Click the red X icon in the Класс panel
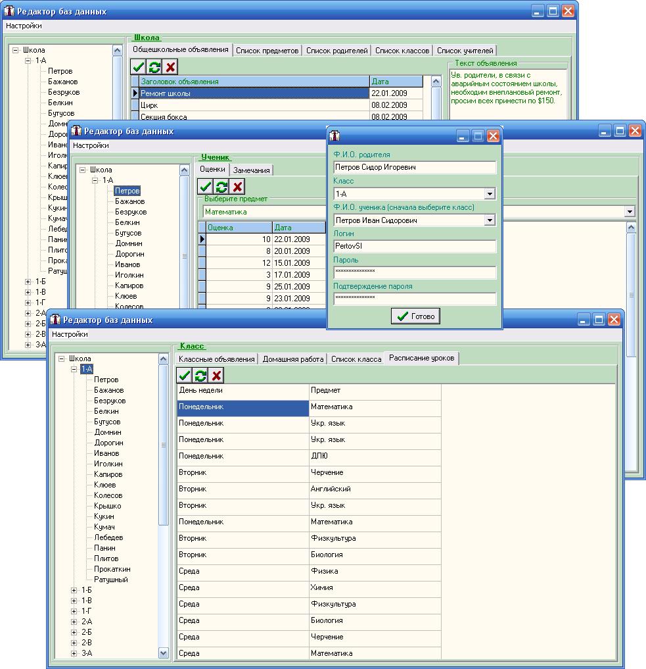Image resolution: width=646 pixels, height=669 pixels. (x=217, y=375)
